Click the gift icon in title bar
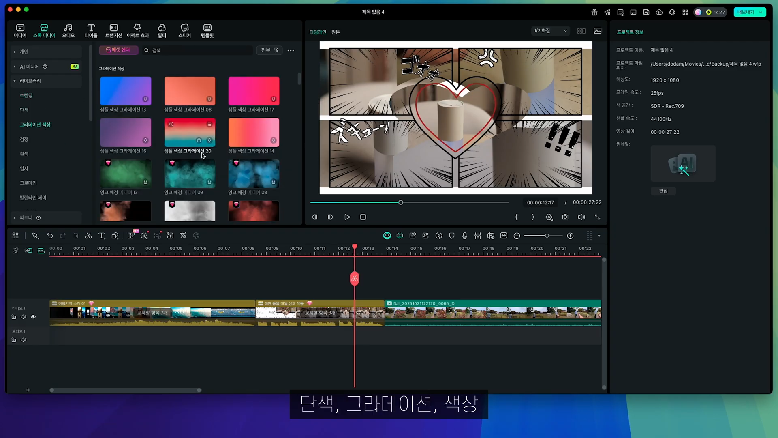The image size is (778, 438). pos(594,12)
